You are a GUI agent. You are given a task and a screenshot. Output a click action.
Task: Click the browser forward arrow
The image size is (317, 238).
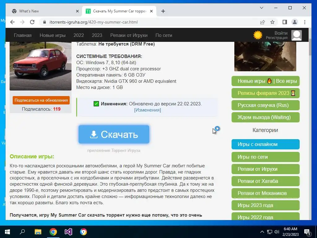pos(22,22)
